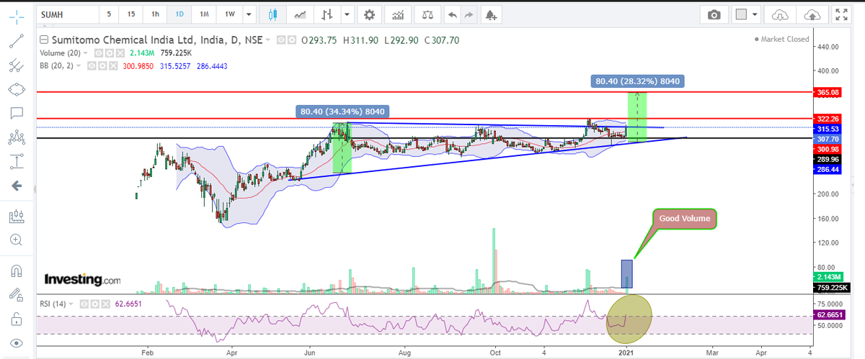
Task: Select the crosshair cursor tool
Action: pyautogui.click(x=17, y=18)
